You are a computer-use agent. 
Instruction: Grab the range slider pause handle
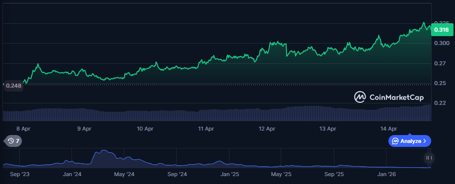(429, 158)
